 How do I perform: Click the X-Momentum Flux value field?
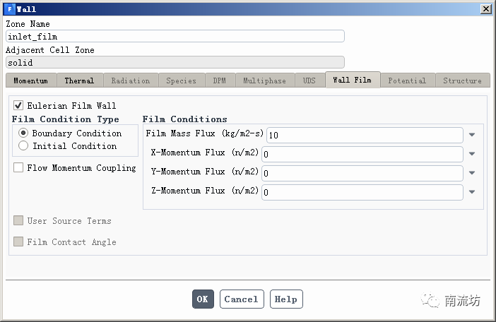[x=362, y=154]
